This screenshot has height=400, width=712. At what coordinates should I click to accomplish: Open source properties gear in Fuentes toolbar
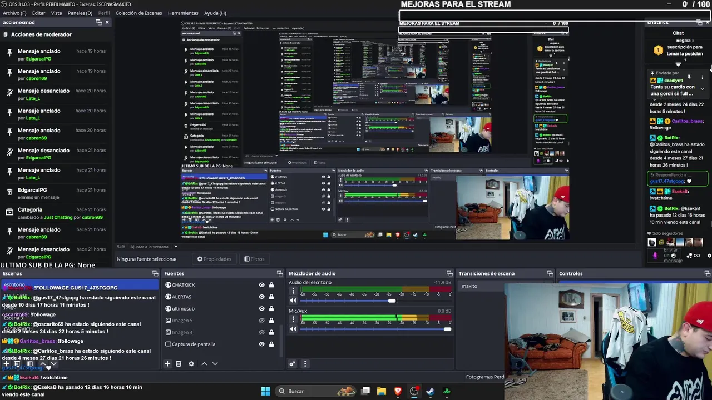tap(191, 364)
